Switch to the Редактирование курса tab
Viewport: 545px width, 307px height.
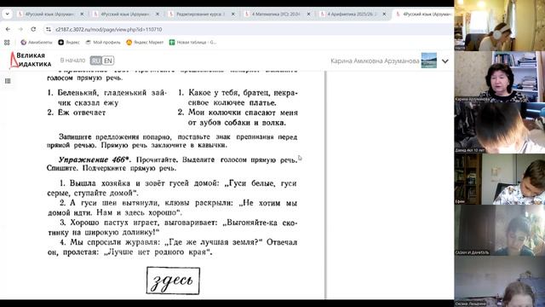click(200, 14)
